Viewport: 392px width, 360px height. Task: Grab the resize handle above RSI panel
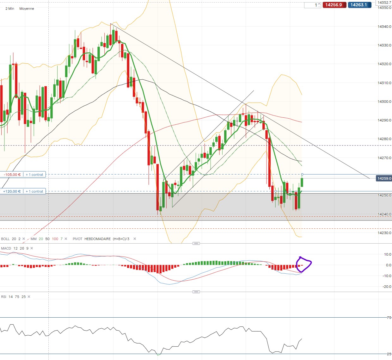click(196, 292)
